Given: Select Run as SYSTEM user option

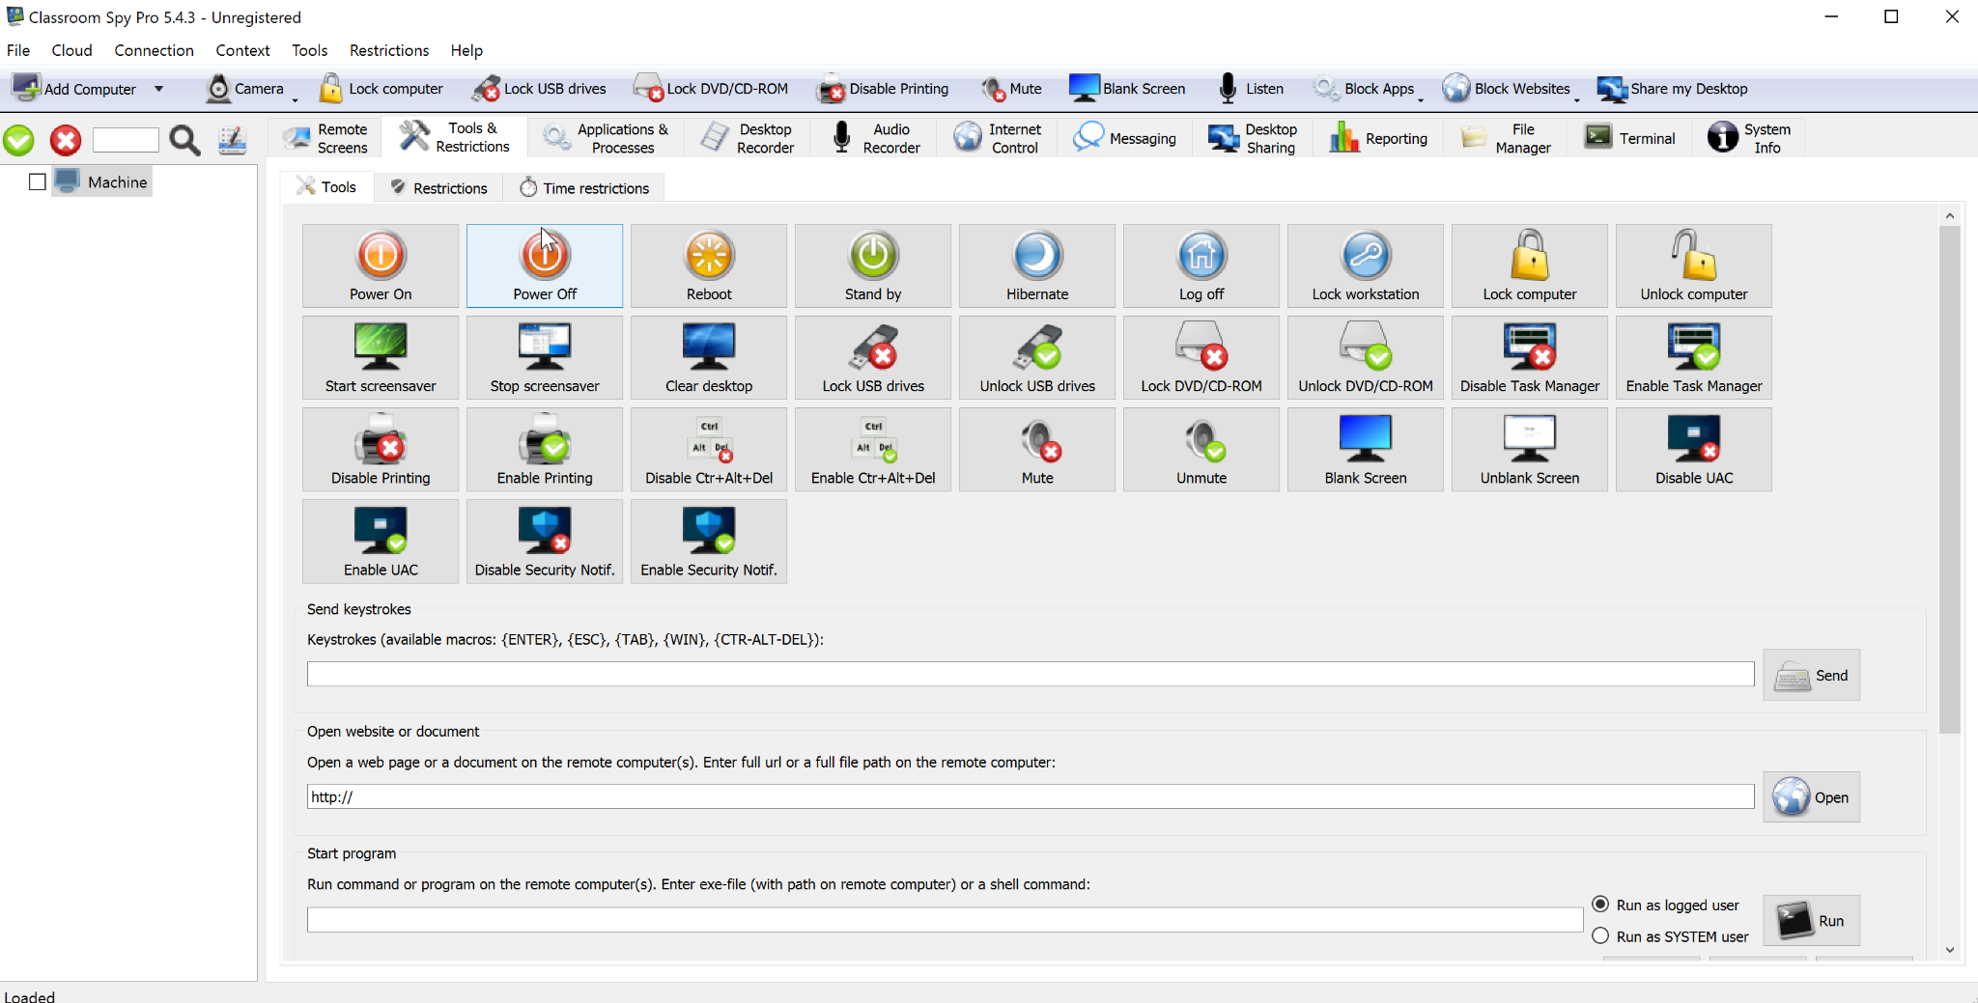Looking at the screenshot, I should 1600,935.
